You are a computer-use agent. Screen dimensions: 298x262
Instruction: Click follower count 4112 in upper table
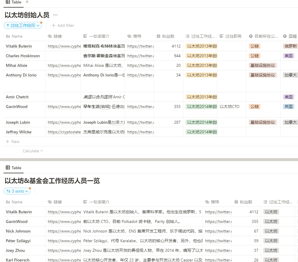pos(176,46)
